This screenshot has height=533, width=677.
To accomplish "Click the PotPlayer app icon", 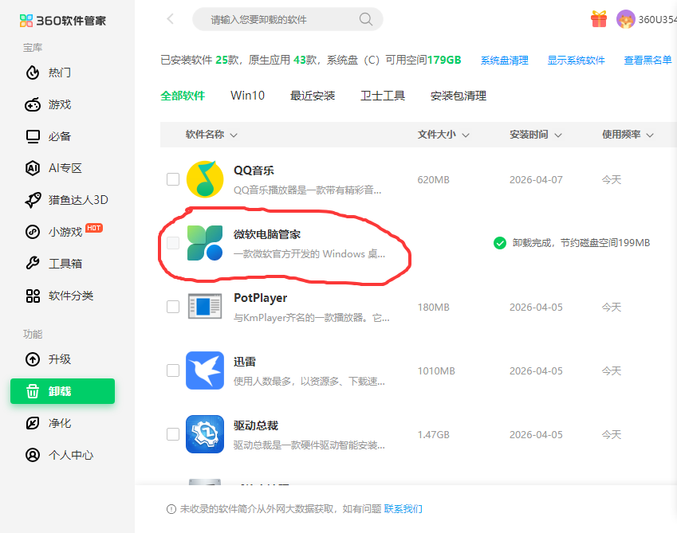I will pyautogui.click(x=205, y=307).
